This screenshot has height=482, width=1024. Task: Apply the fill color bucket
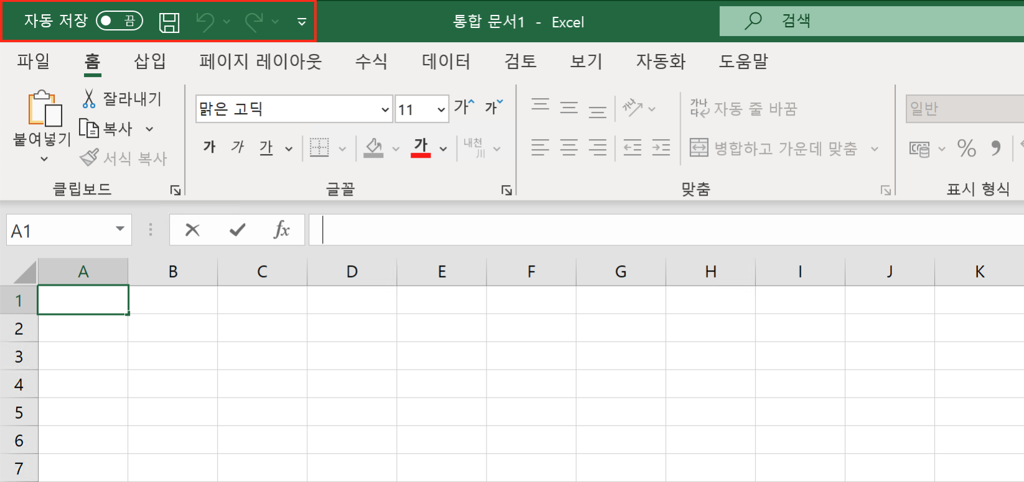point(373,147)
